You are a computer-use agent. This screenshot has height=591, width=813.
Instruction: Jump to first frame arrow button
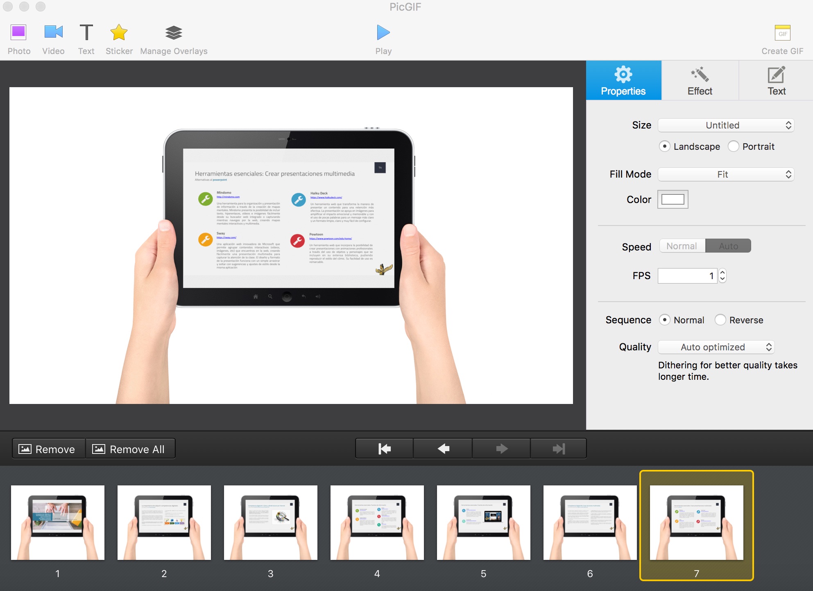coord(384,449)
